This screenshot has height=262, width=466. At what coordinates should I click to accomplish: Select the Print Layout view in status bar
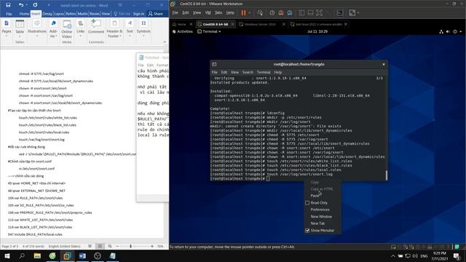(x=100, y=246)
